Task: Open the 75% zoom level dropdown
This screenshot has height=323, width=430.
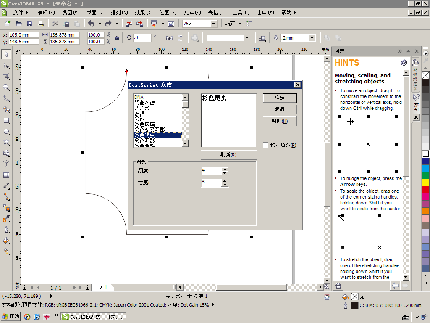Action: 214,24
